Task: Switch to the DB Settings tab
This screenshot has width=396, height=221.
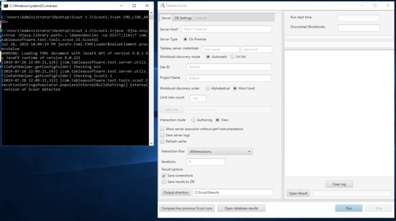Action: click(183, 18)
